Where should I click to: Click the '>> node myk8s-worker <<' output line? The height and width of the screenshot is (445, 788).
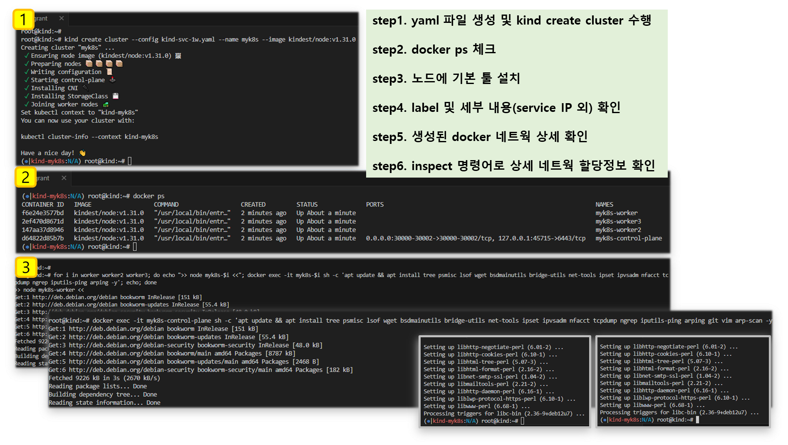[50, 290]
